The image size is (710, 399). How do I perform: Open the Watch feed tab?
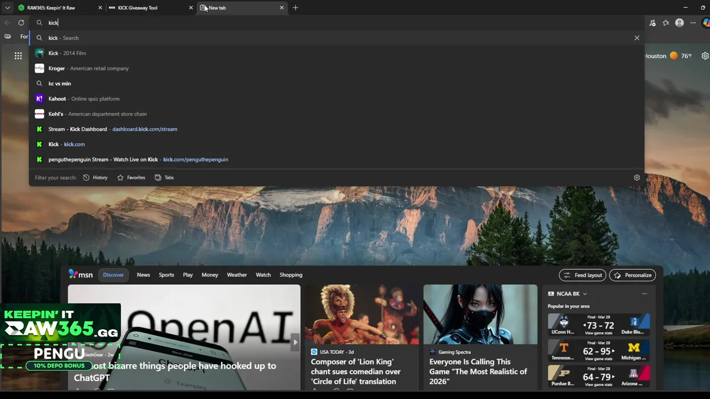tap(263, 275)
